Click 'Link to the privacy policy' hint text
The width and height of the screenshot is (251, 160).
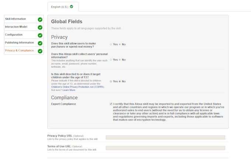(x=72, y=139)
